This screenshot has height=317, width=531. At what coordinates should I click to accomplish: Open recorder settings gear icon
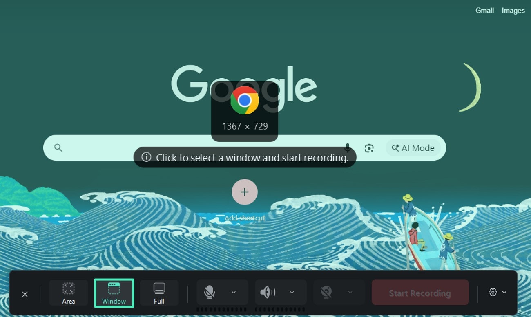[493, 292]
